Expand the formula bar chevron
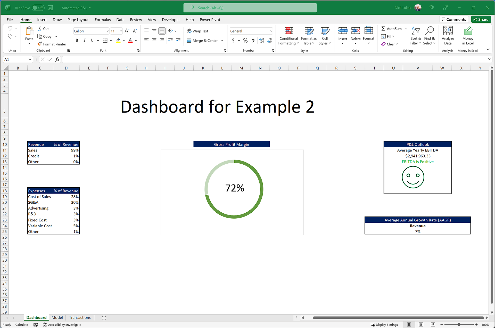This screenshot has height=328, width=495. click(490, 59)
